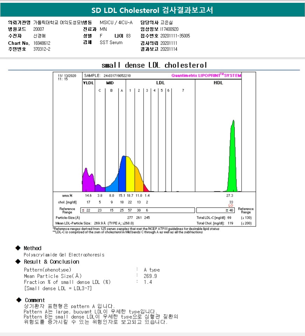The width and height of the screenshot is (305, 336).
Task: Click the sample ID '24-031719052210'
Action: pos(117,76)
